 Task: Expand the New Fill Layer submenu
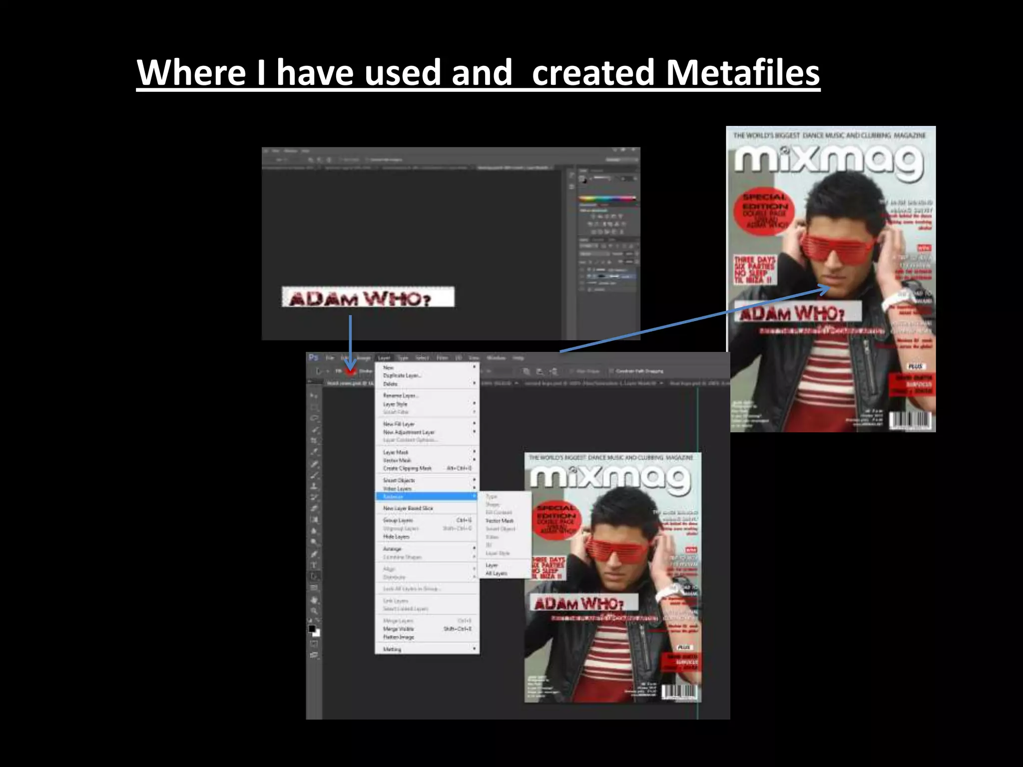point(427,424)
